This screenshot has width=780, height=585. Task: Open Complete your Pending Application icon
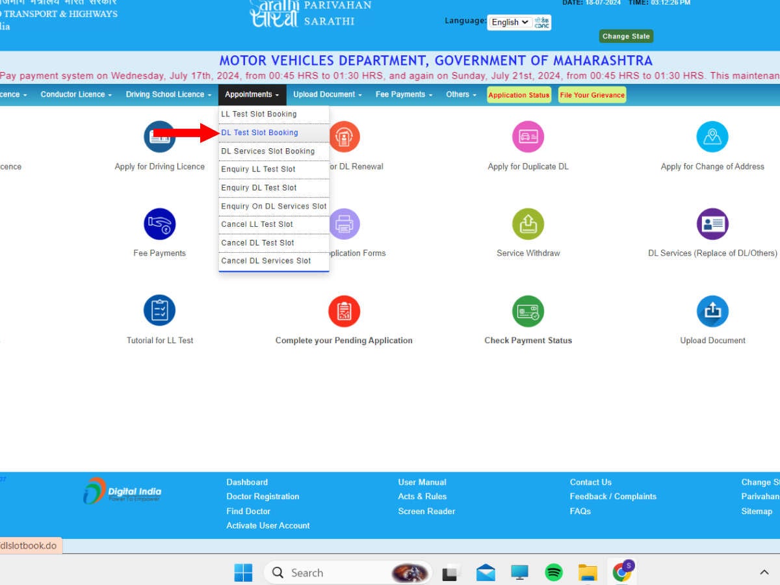344,311
